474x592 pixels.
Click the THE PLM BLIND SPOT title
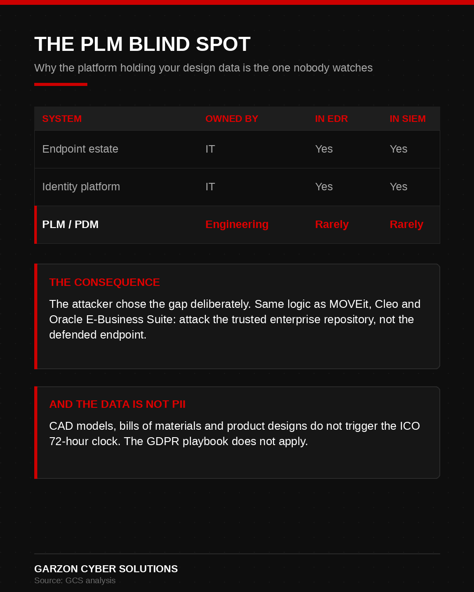pos(142,44)
